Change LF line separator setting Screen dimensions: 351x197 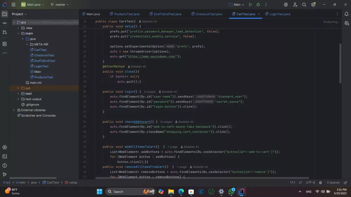(x=300, y=183)
